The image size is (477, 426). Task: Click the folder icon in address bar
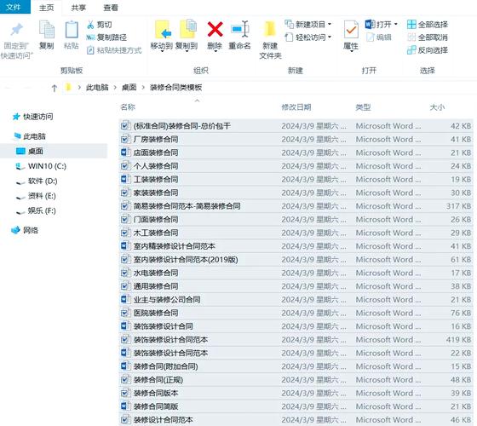tap(68, 88)
